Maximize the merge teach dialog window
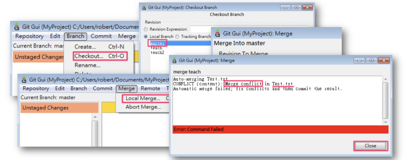Screen dimensions: 405x160 (x=371, y=60)
